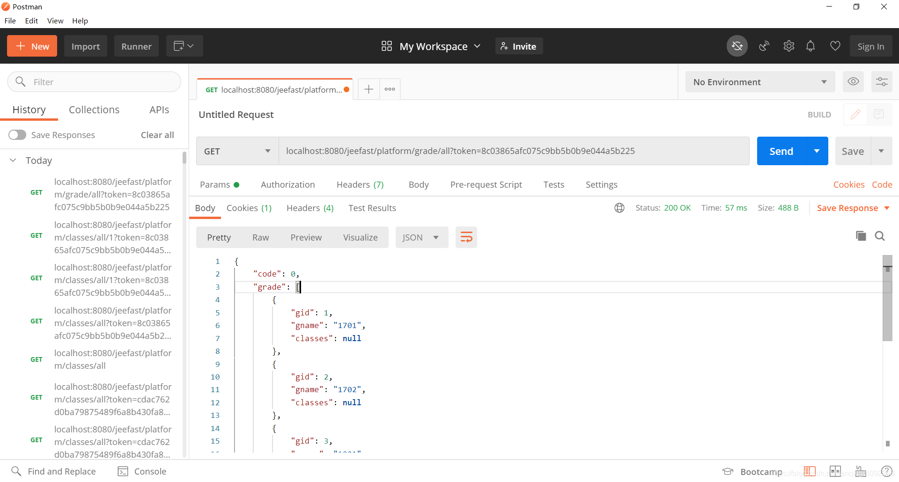The height and width of the screenshot is (482, 899).
Task: Open manage environments sliders icon
Action: tap(882, 81)
